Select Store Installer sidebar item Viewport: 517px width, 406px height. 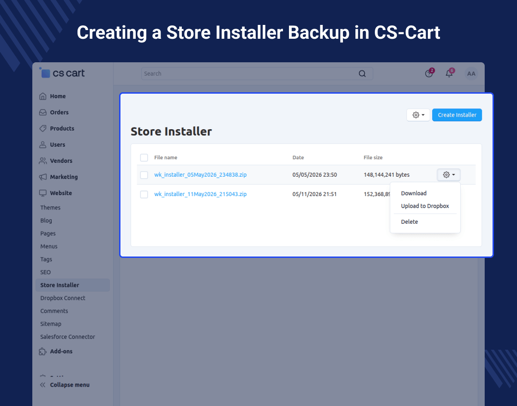pos(72,285)
